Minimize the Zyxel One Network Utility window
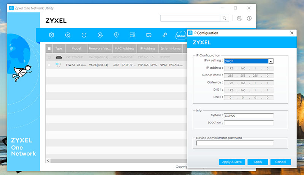The width and height of the screenshot is (304, 175). (222, 8)
